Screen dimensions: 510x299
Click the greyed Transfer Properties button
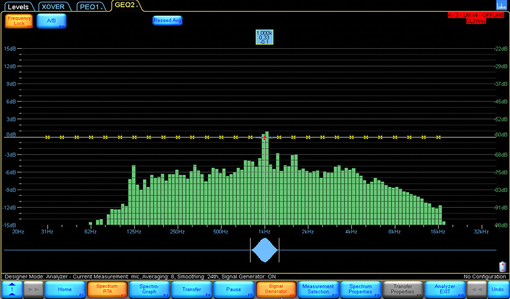(x=403, y=289)
